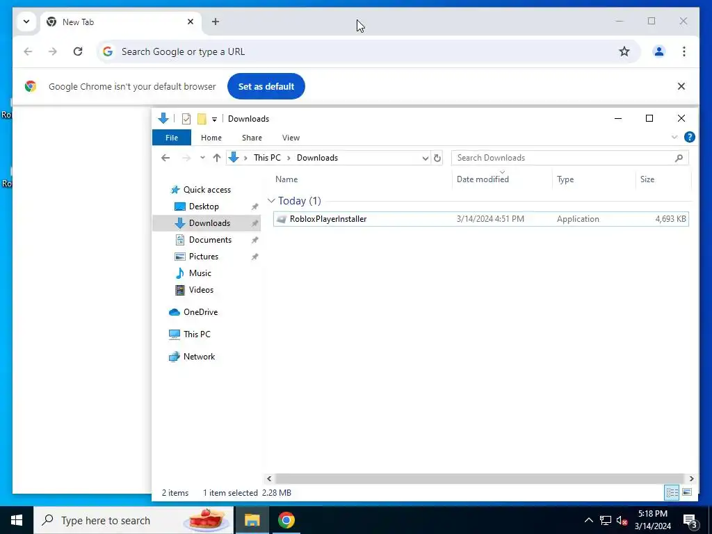
Task: Click the Chrome reload page icon
Action: pyautogui.click(x=78, y=51)
